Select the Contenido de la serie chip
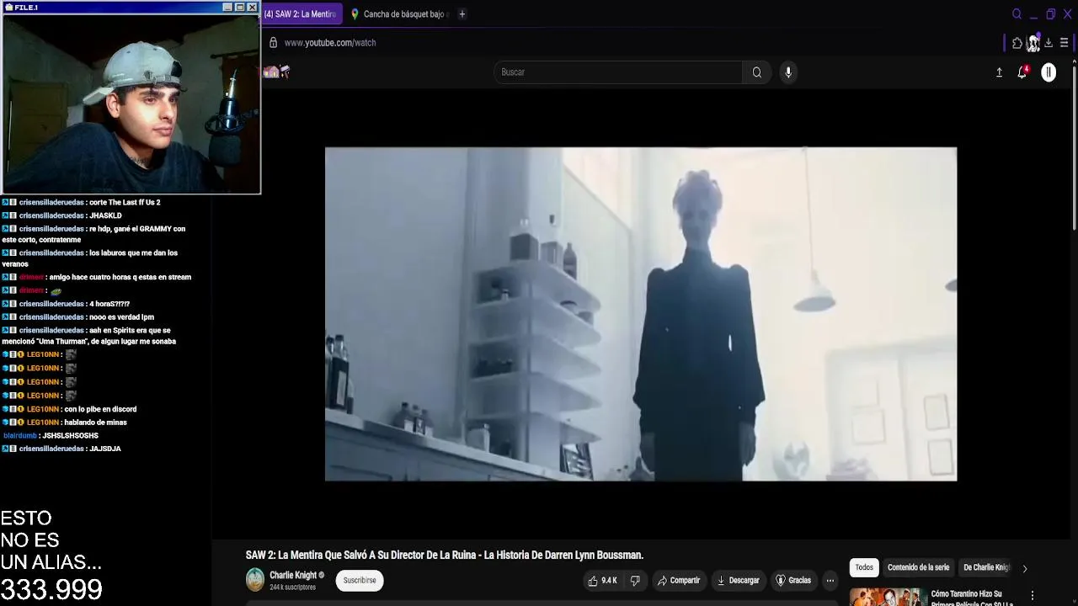Viewport: 1078px width, 606px height. (918, 567)
